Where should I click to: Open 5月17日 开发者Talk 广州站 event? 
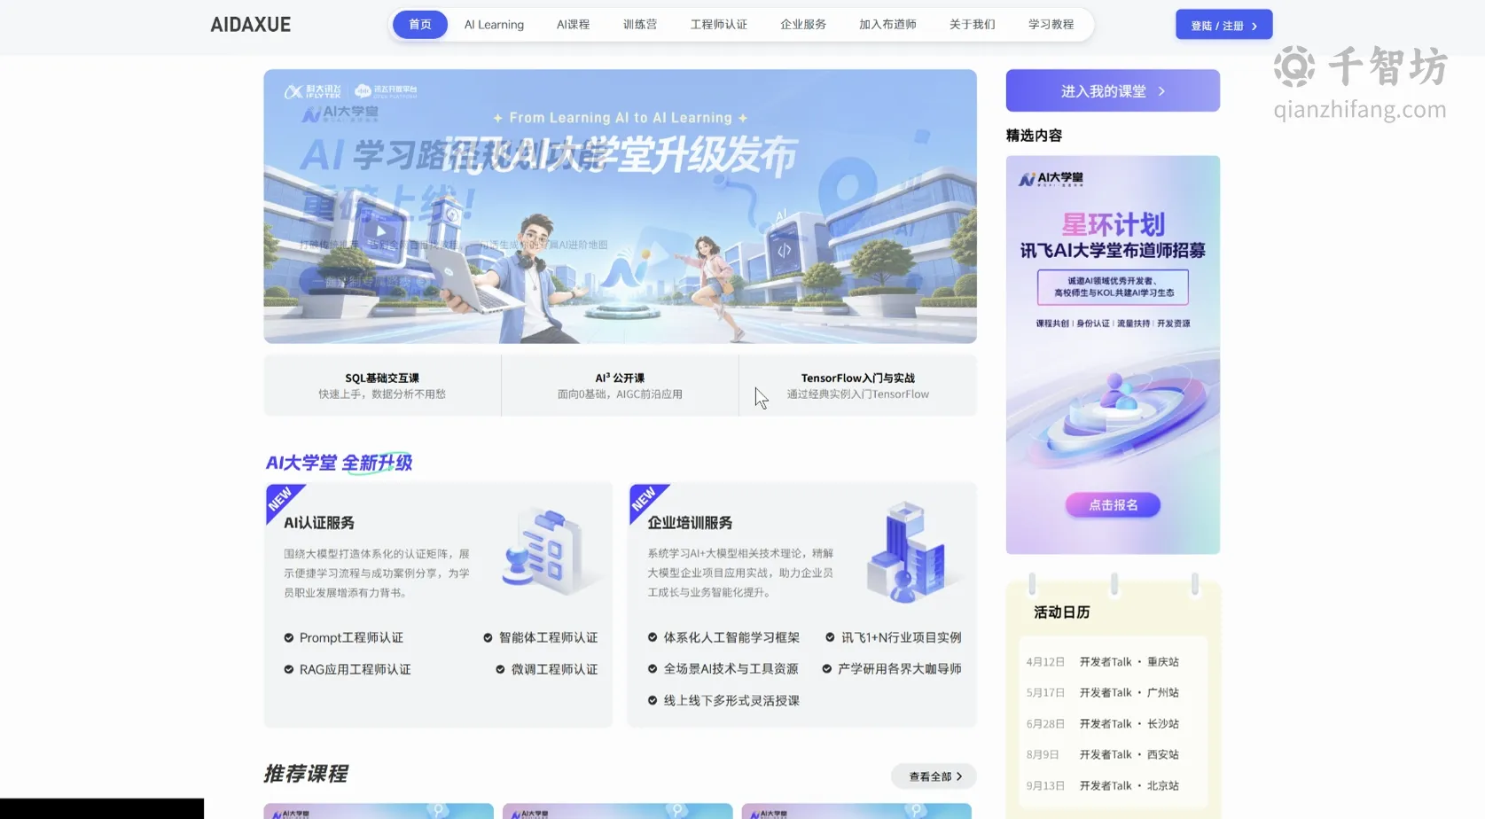[x=1103, y=693]
